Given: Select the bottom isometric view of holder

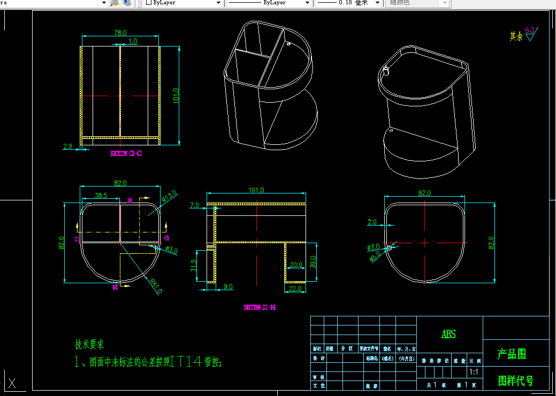Looking at the screenshot, I should point(427,112).
